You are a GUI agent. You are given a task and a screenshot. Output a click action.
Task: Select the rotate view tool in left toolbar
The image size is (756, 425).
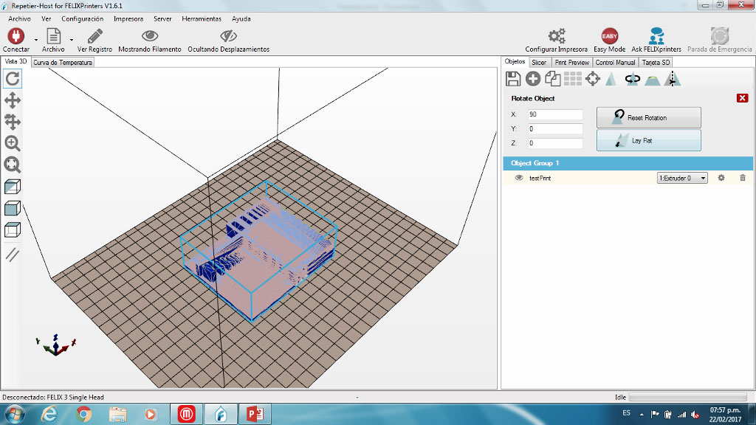point(13,79)
